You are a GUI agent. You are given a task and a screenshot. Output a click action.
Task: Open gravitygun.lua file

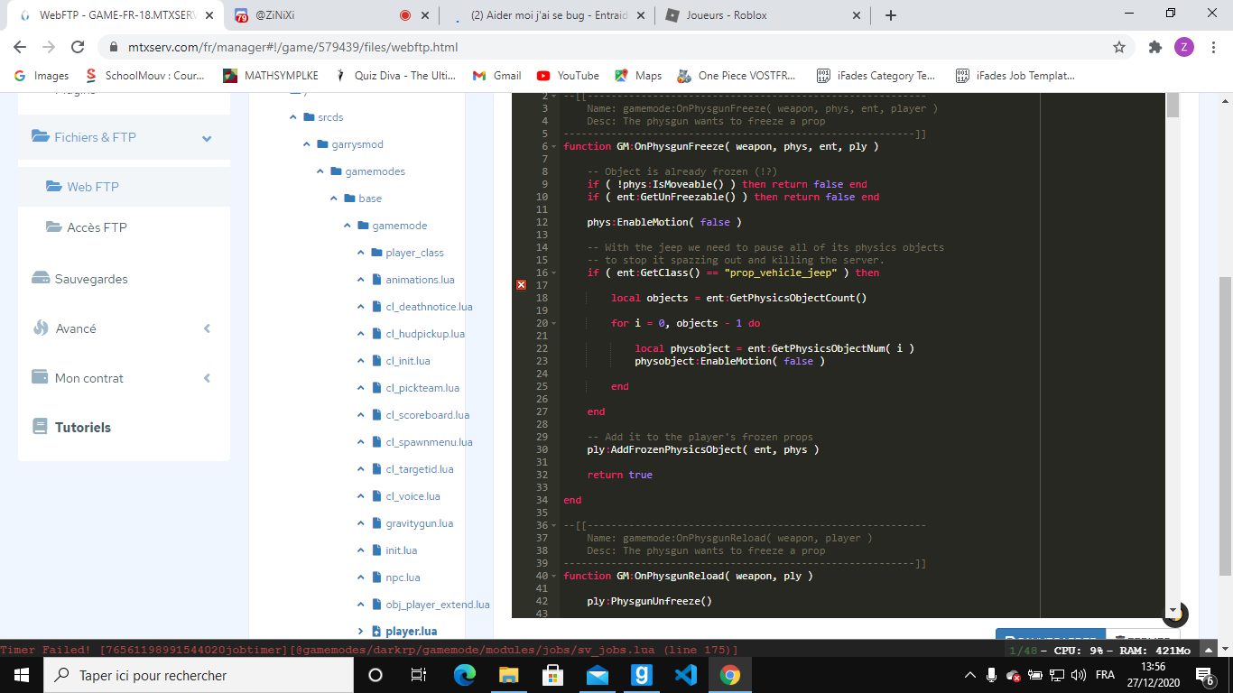(420, 523)
